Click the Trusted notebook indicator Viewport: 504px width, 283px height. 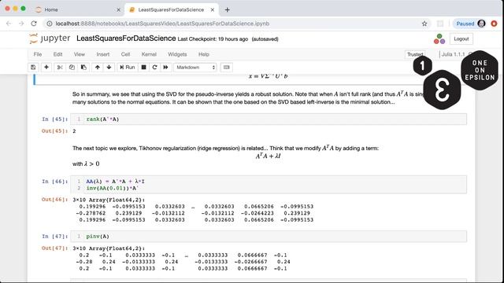click(415, 54)
